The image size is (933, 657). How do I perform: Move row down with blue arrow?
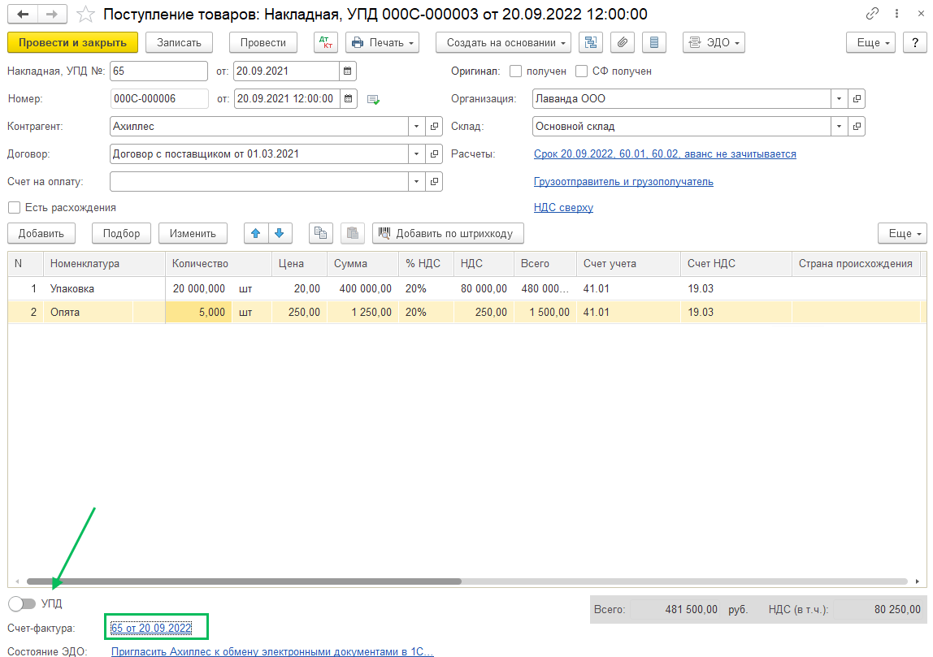(x=279, y=233)
